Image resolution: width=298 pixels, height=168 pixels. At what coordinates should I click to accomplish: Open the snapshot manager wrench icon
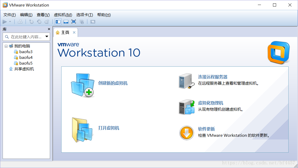tap(47, 22)
